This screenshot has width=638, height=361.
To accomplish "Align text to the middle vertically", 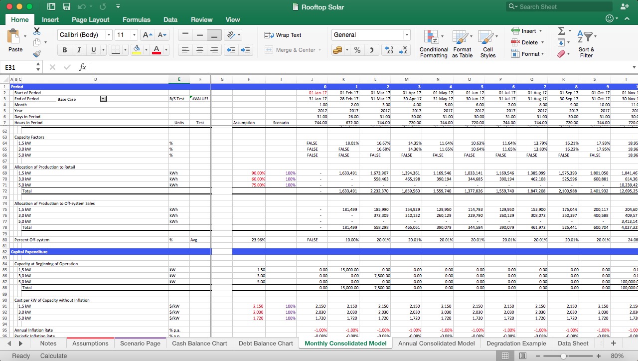I will (x=200, y=35).
